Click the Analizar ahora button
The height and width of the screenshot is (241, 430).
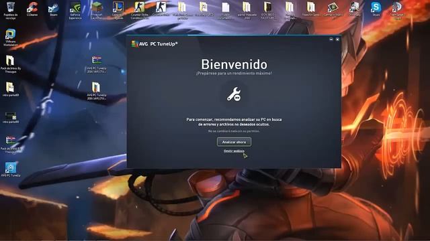pyautogui.click(x=234, y=142)
